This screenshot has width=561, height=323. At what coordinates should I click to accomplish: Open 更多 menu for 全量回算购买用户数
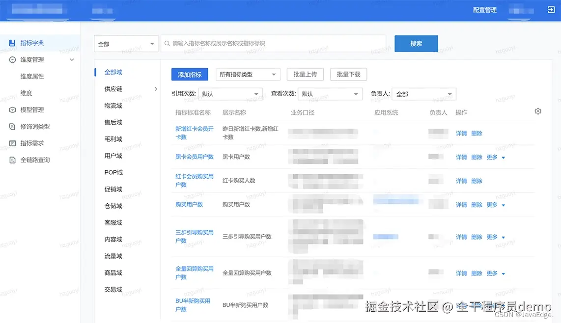click(496, 273)
